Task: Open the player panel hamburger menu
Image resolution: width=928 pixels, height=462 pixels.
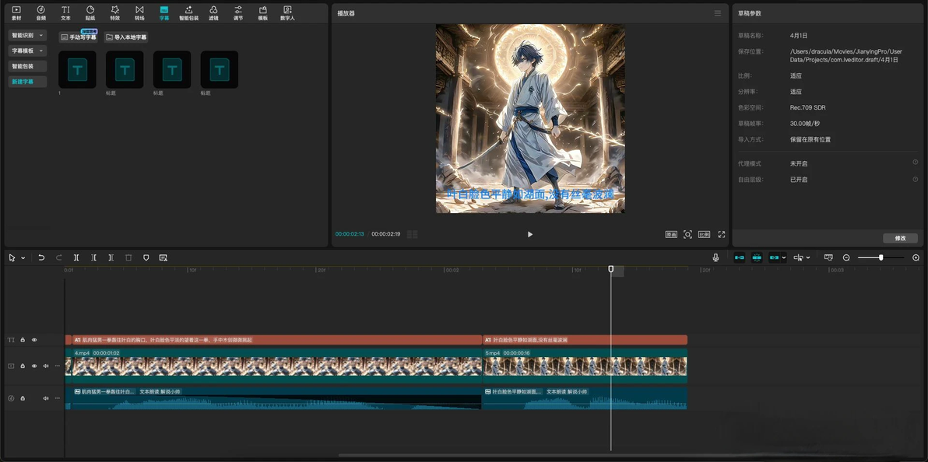Action: tap(717, 13)
